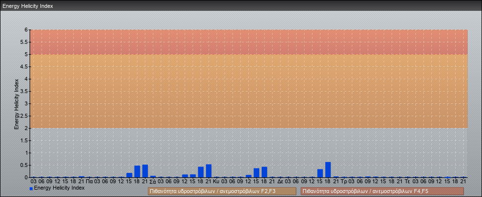Click the Σά day label on x-axis

point(153,182)
